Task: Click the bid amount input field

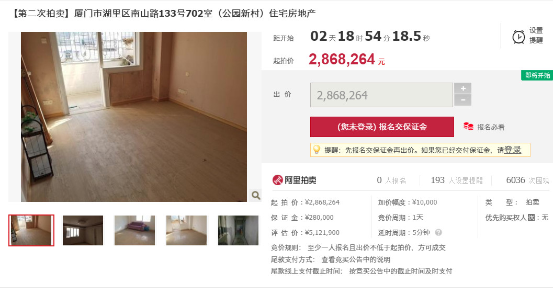Action: [381, 95]
